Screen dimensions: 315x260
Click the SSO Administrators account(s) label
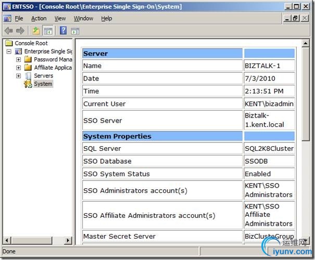pos(135,191)
